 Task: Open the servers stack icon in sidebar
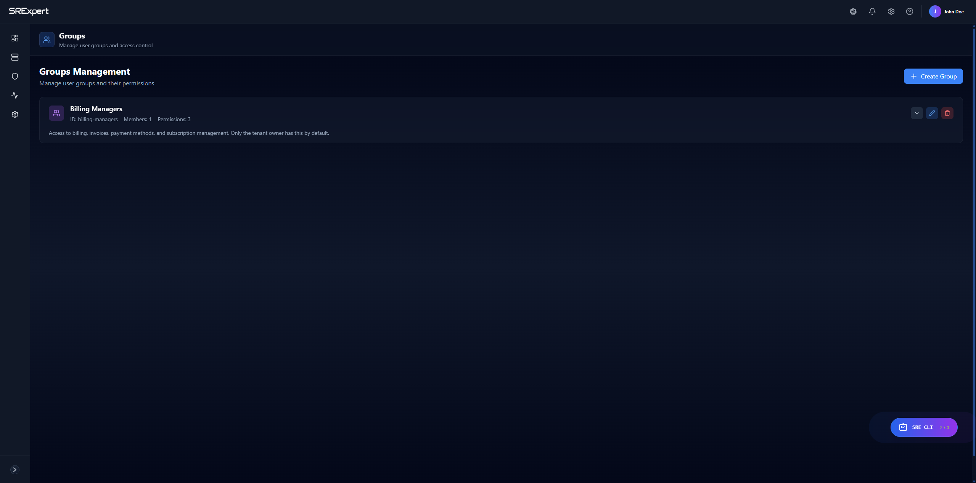coord(15,57)
